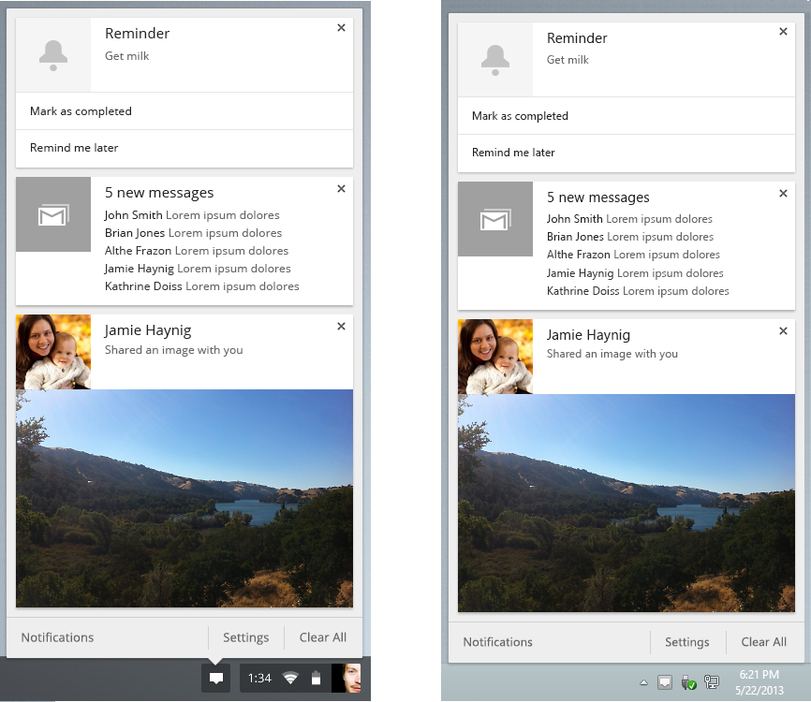Click the Reminder title in the Chrome OS panel
The width and height of the screenshot is (811, 702).
pyautogui.click(x=137, y=34)
